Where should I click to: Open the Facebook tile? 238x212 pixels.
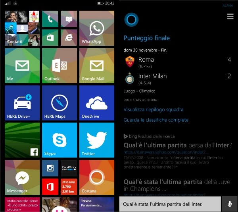(22, 140)
